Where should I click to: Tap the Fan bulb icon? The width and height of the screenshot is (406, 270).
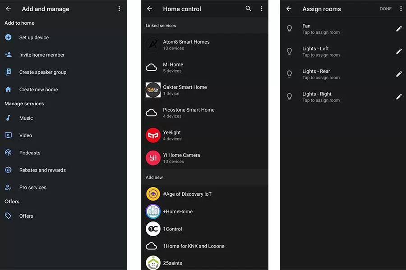290,29
